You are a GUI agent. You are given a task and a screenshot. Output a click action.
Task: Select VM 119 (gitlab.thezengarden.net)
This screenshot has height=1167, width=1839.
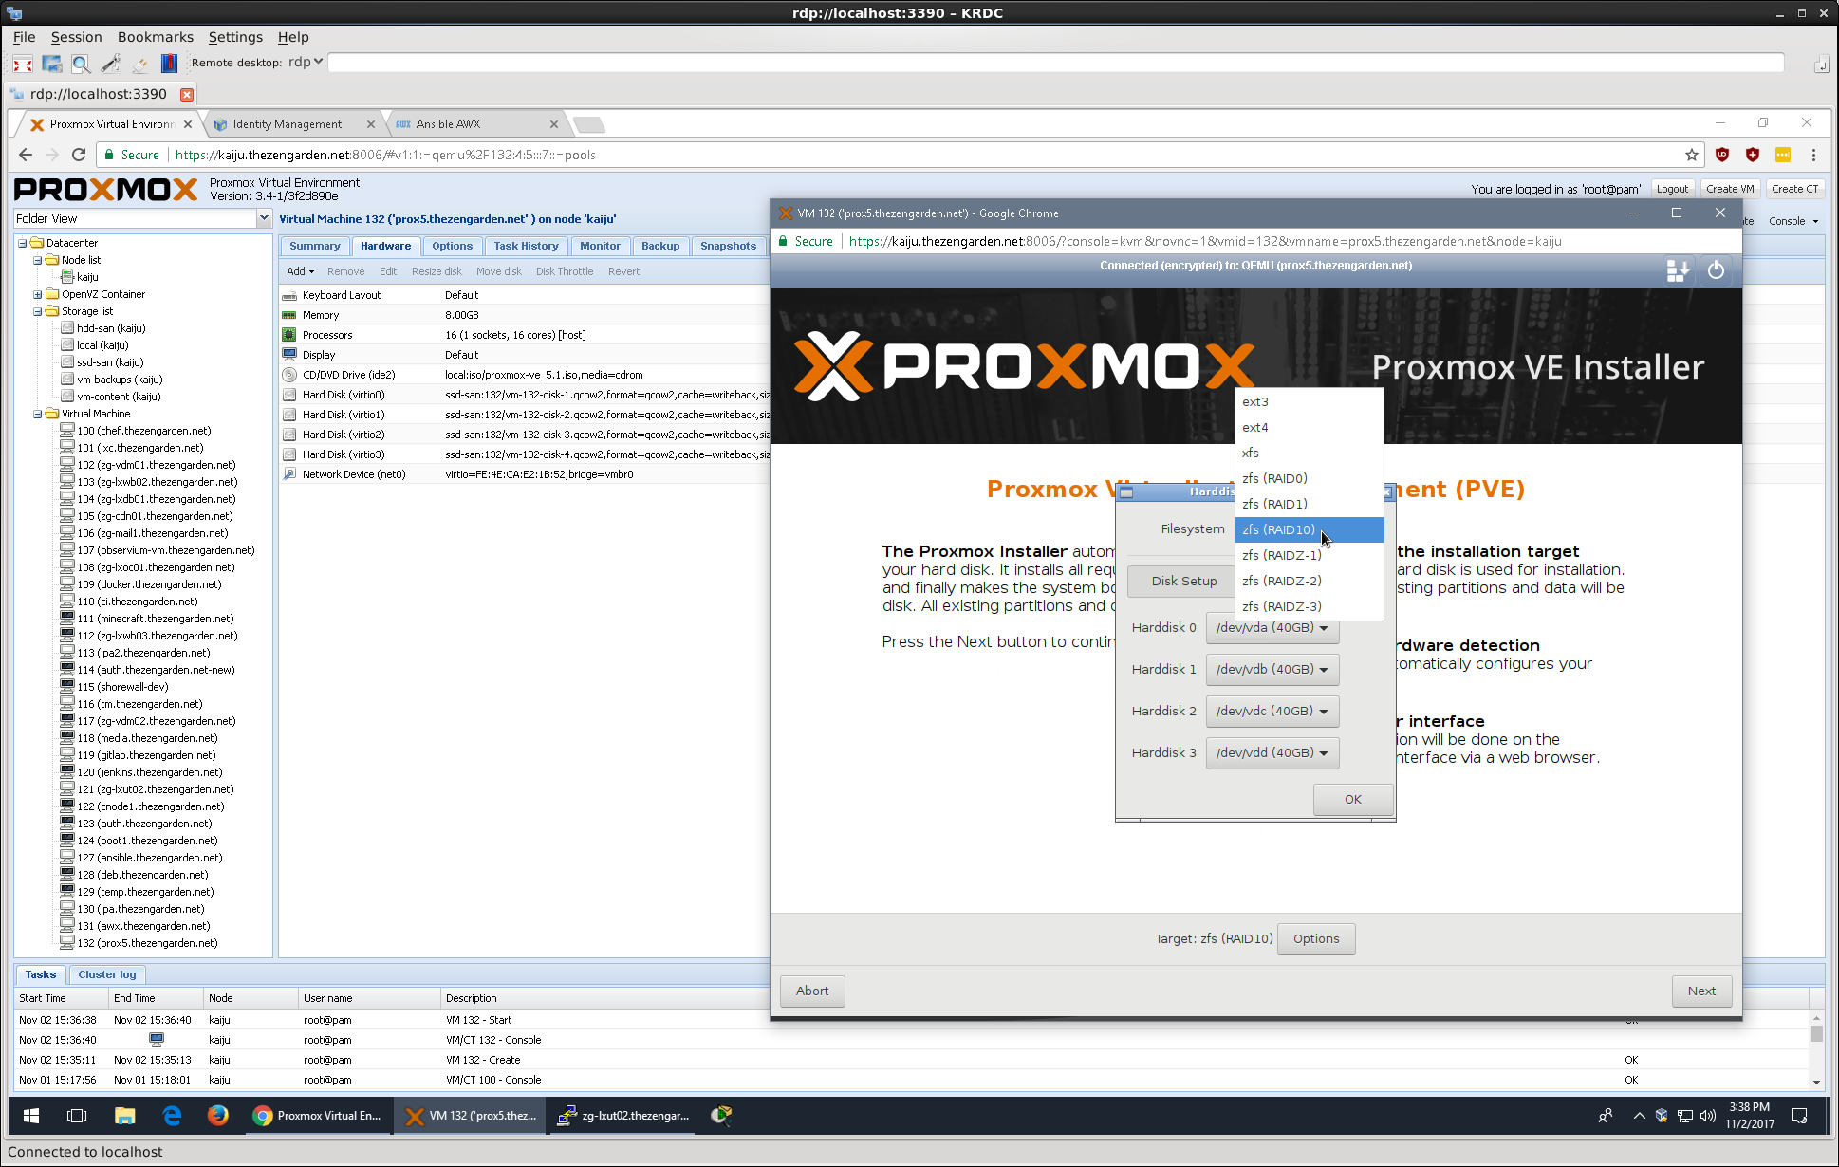tap(146, 755)
